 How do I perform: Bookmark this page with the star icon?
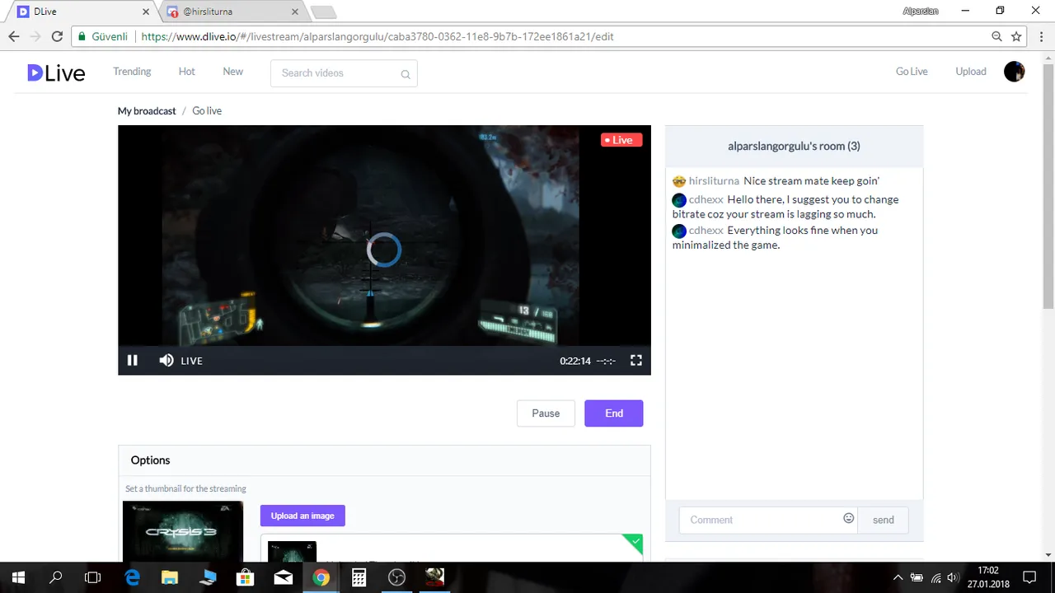coord(1016,36)
